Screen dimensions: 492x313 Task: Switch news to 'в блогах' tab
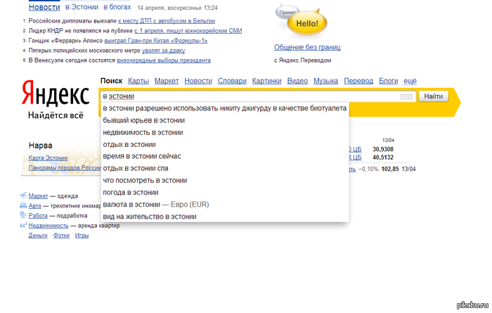tap(117, 7)
